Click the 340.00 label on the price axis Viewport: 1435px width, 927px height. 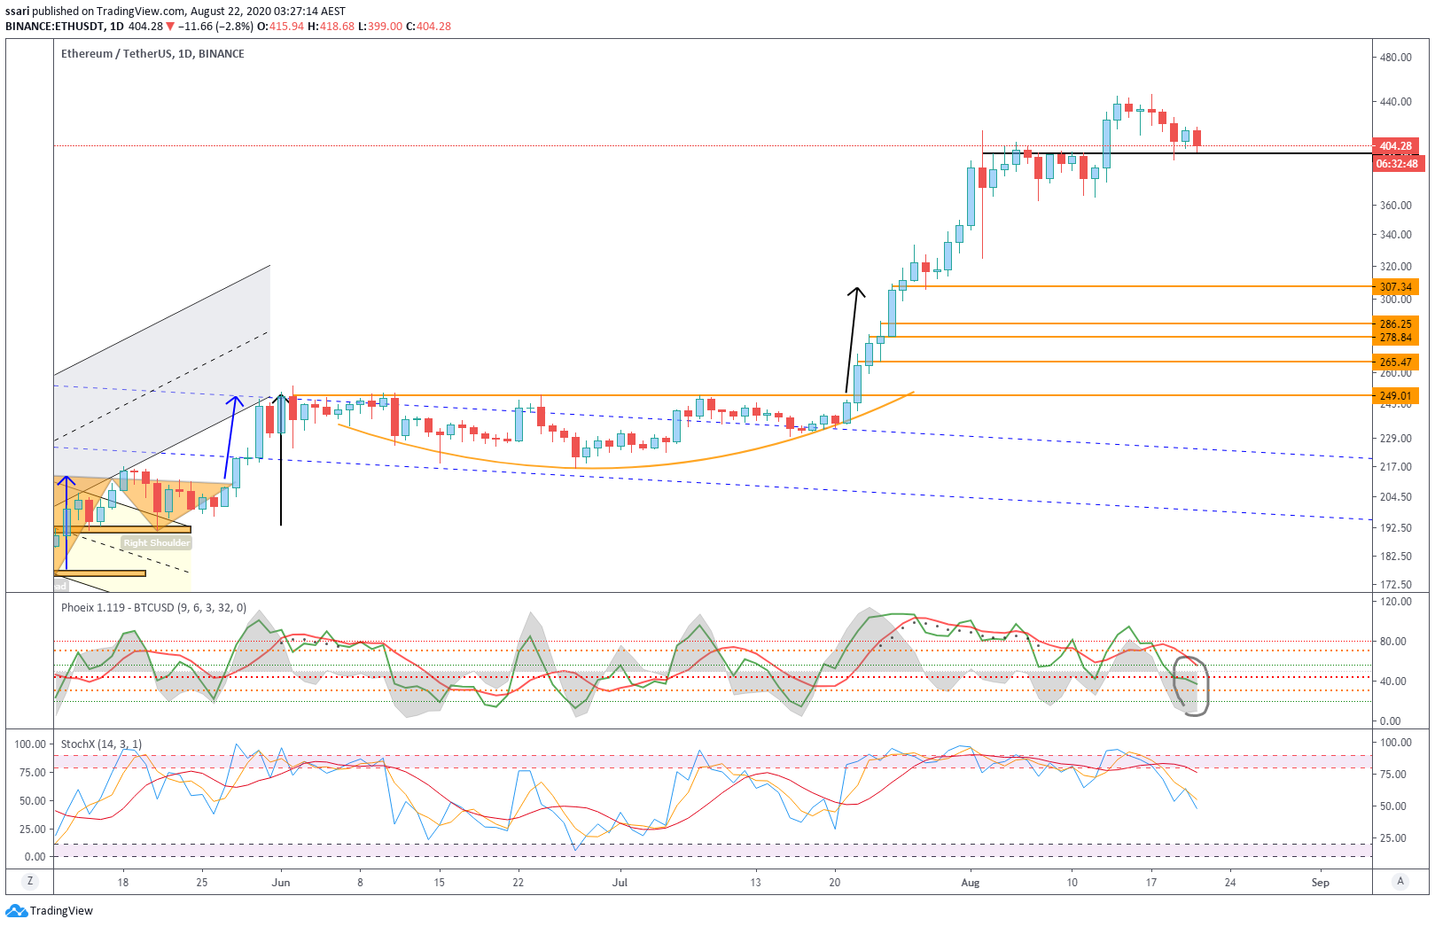1396,235
